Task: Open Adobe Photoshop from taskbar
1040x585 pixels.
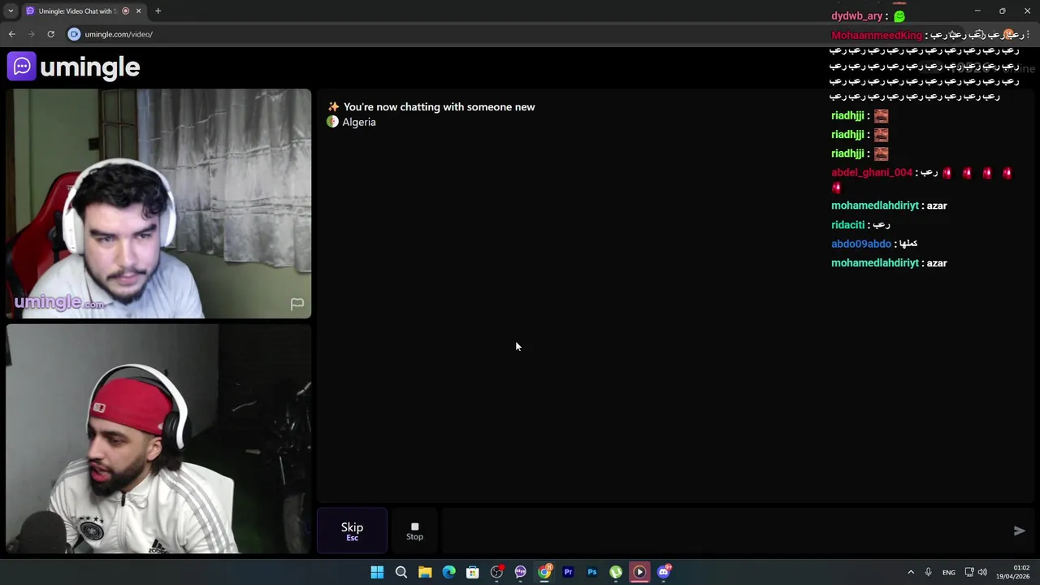Action: click(591, 572)
